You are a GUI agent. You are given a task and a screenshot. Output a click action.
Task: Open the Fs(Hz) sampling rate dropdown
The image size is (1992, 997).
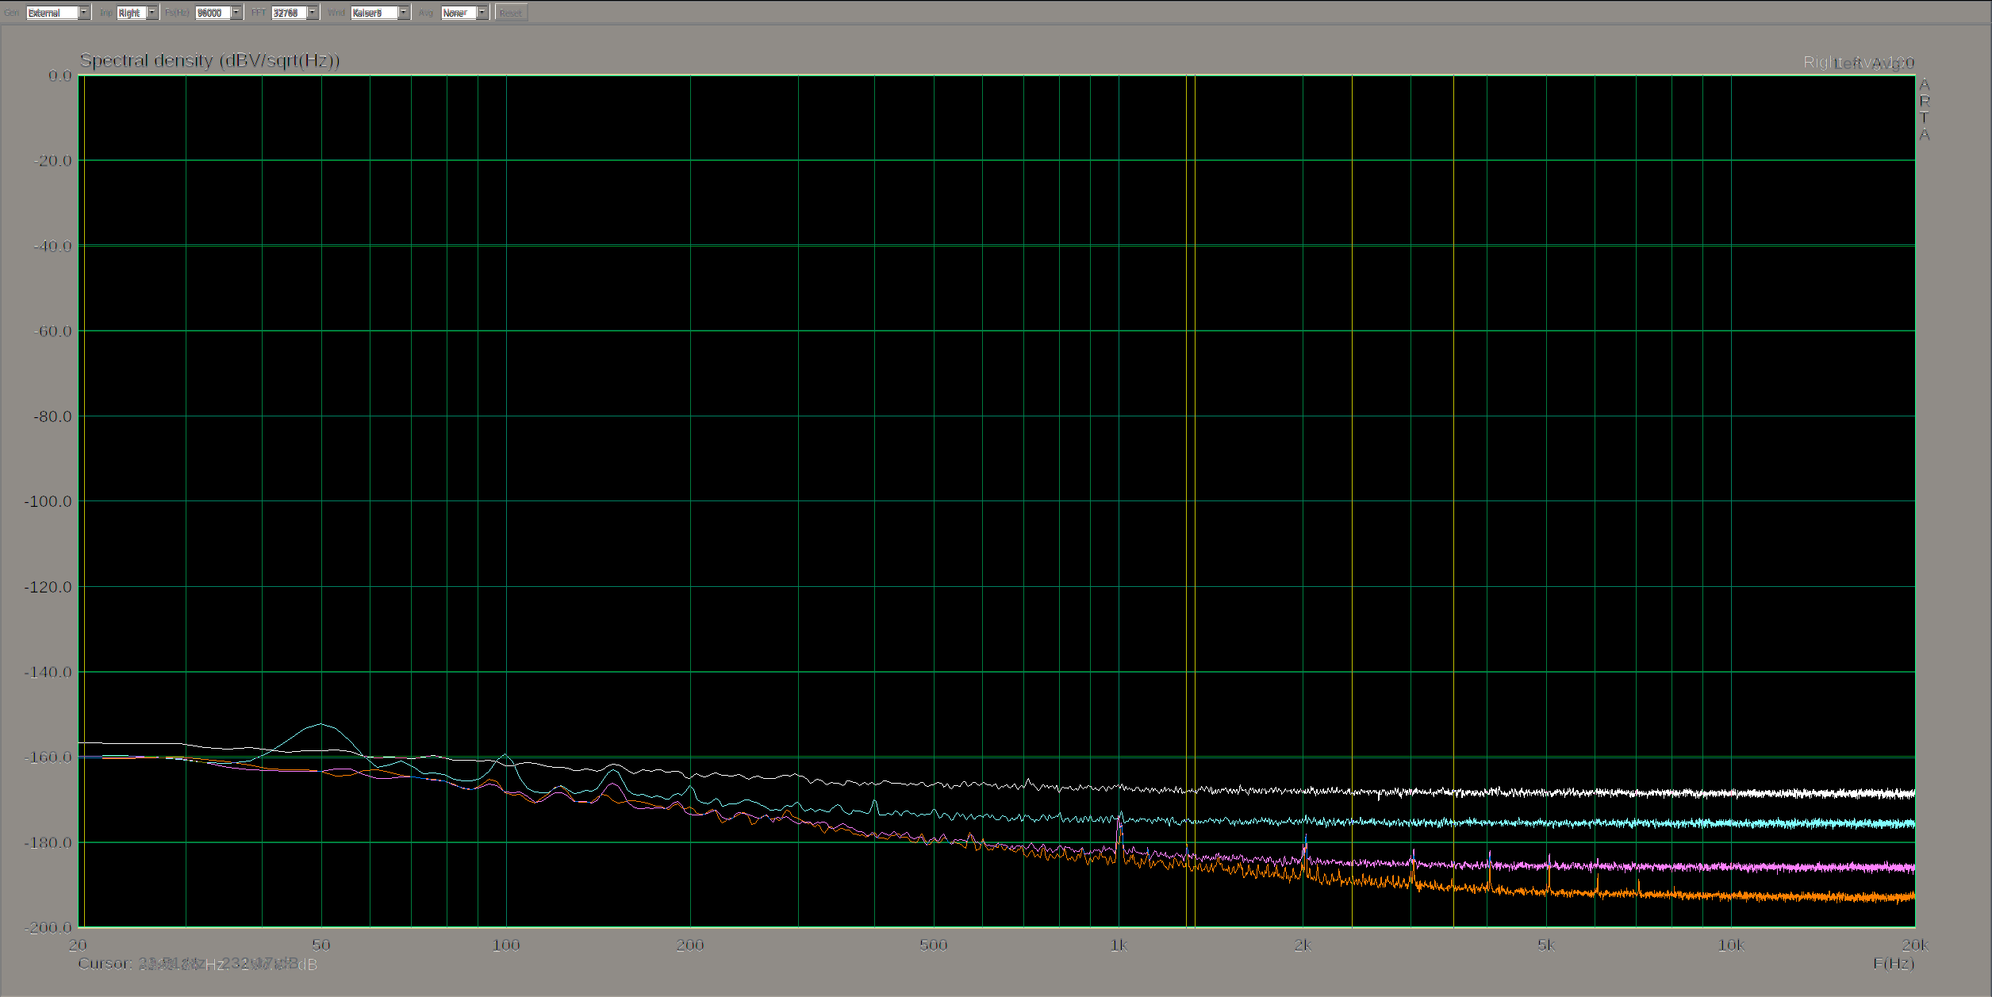(218, 13)
